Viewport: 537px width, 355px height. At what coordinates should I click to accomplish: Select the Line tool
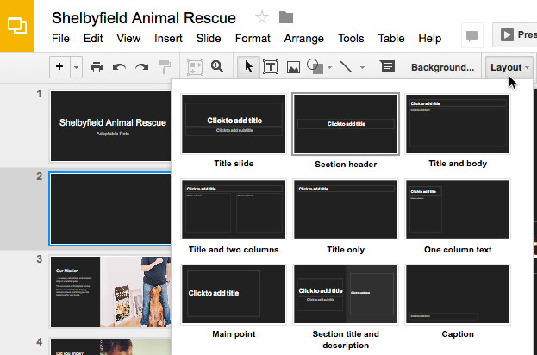[347, 66]
